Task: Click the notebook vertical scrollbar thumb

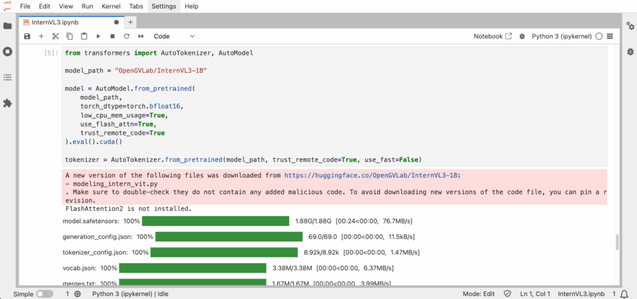Action: point(618,242)
